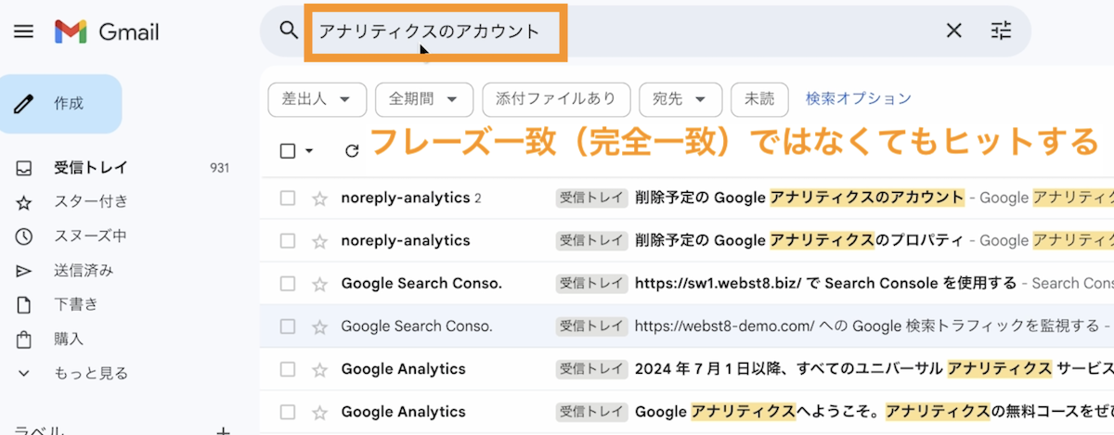Viewport: 1114px width, 435px height.
Task: Clear search with the X icon
Action: (953, 31)
